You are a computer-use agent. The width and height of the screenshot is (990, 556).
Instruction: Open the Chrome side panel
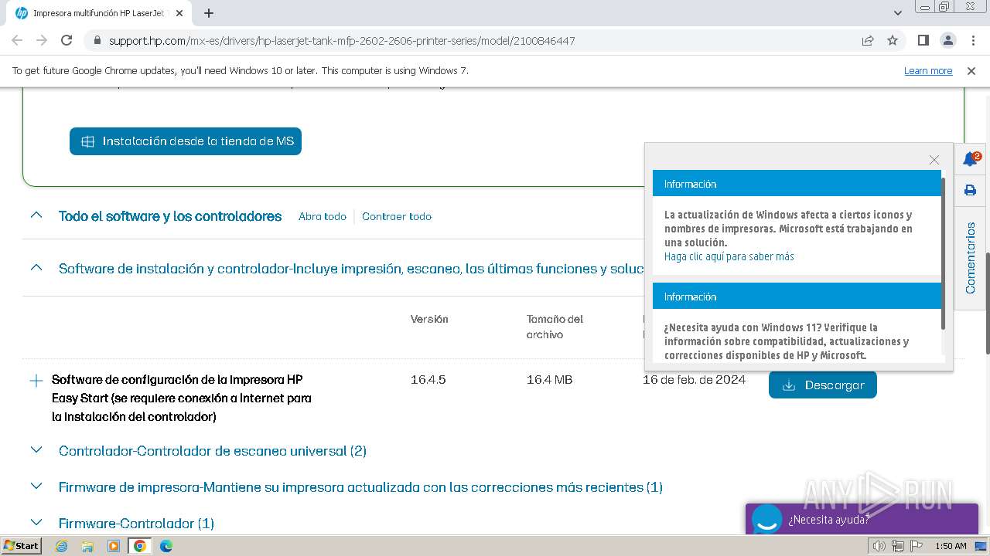(923, 40)
